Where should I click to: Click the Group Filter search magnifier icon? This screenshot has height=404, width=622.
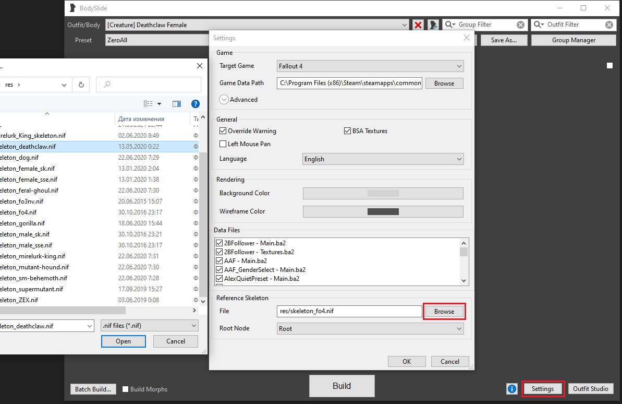(x=450, y=25)
